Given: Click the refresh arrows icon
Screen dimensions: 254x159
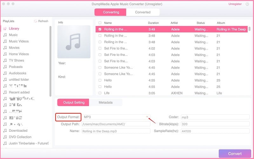Looking at the screenshot, I should click(x=35, y=21).
